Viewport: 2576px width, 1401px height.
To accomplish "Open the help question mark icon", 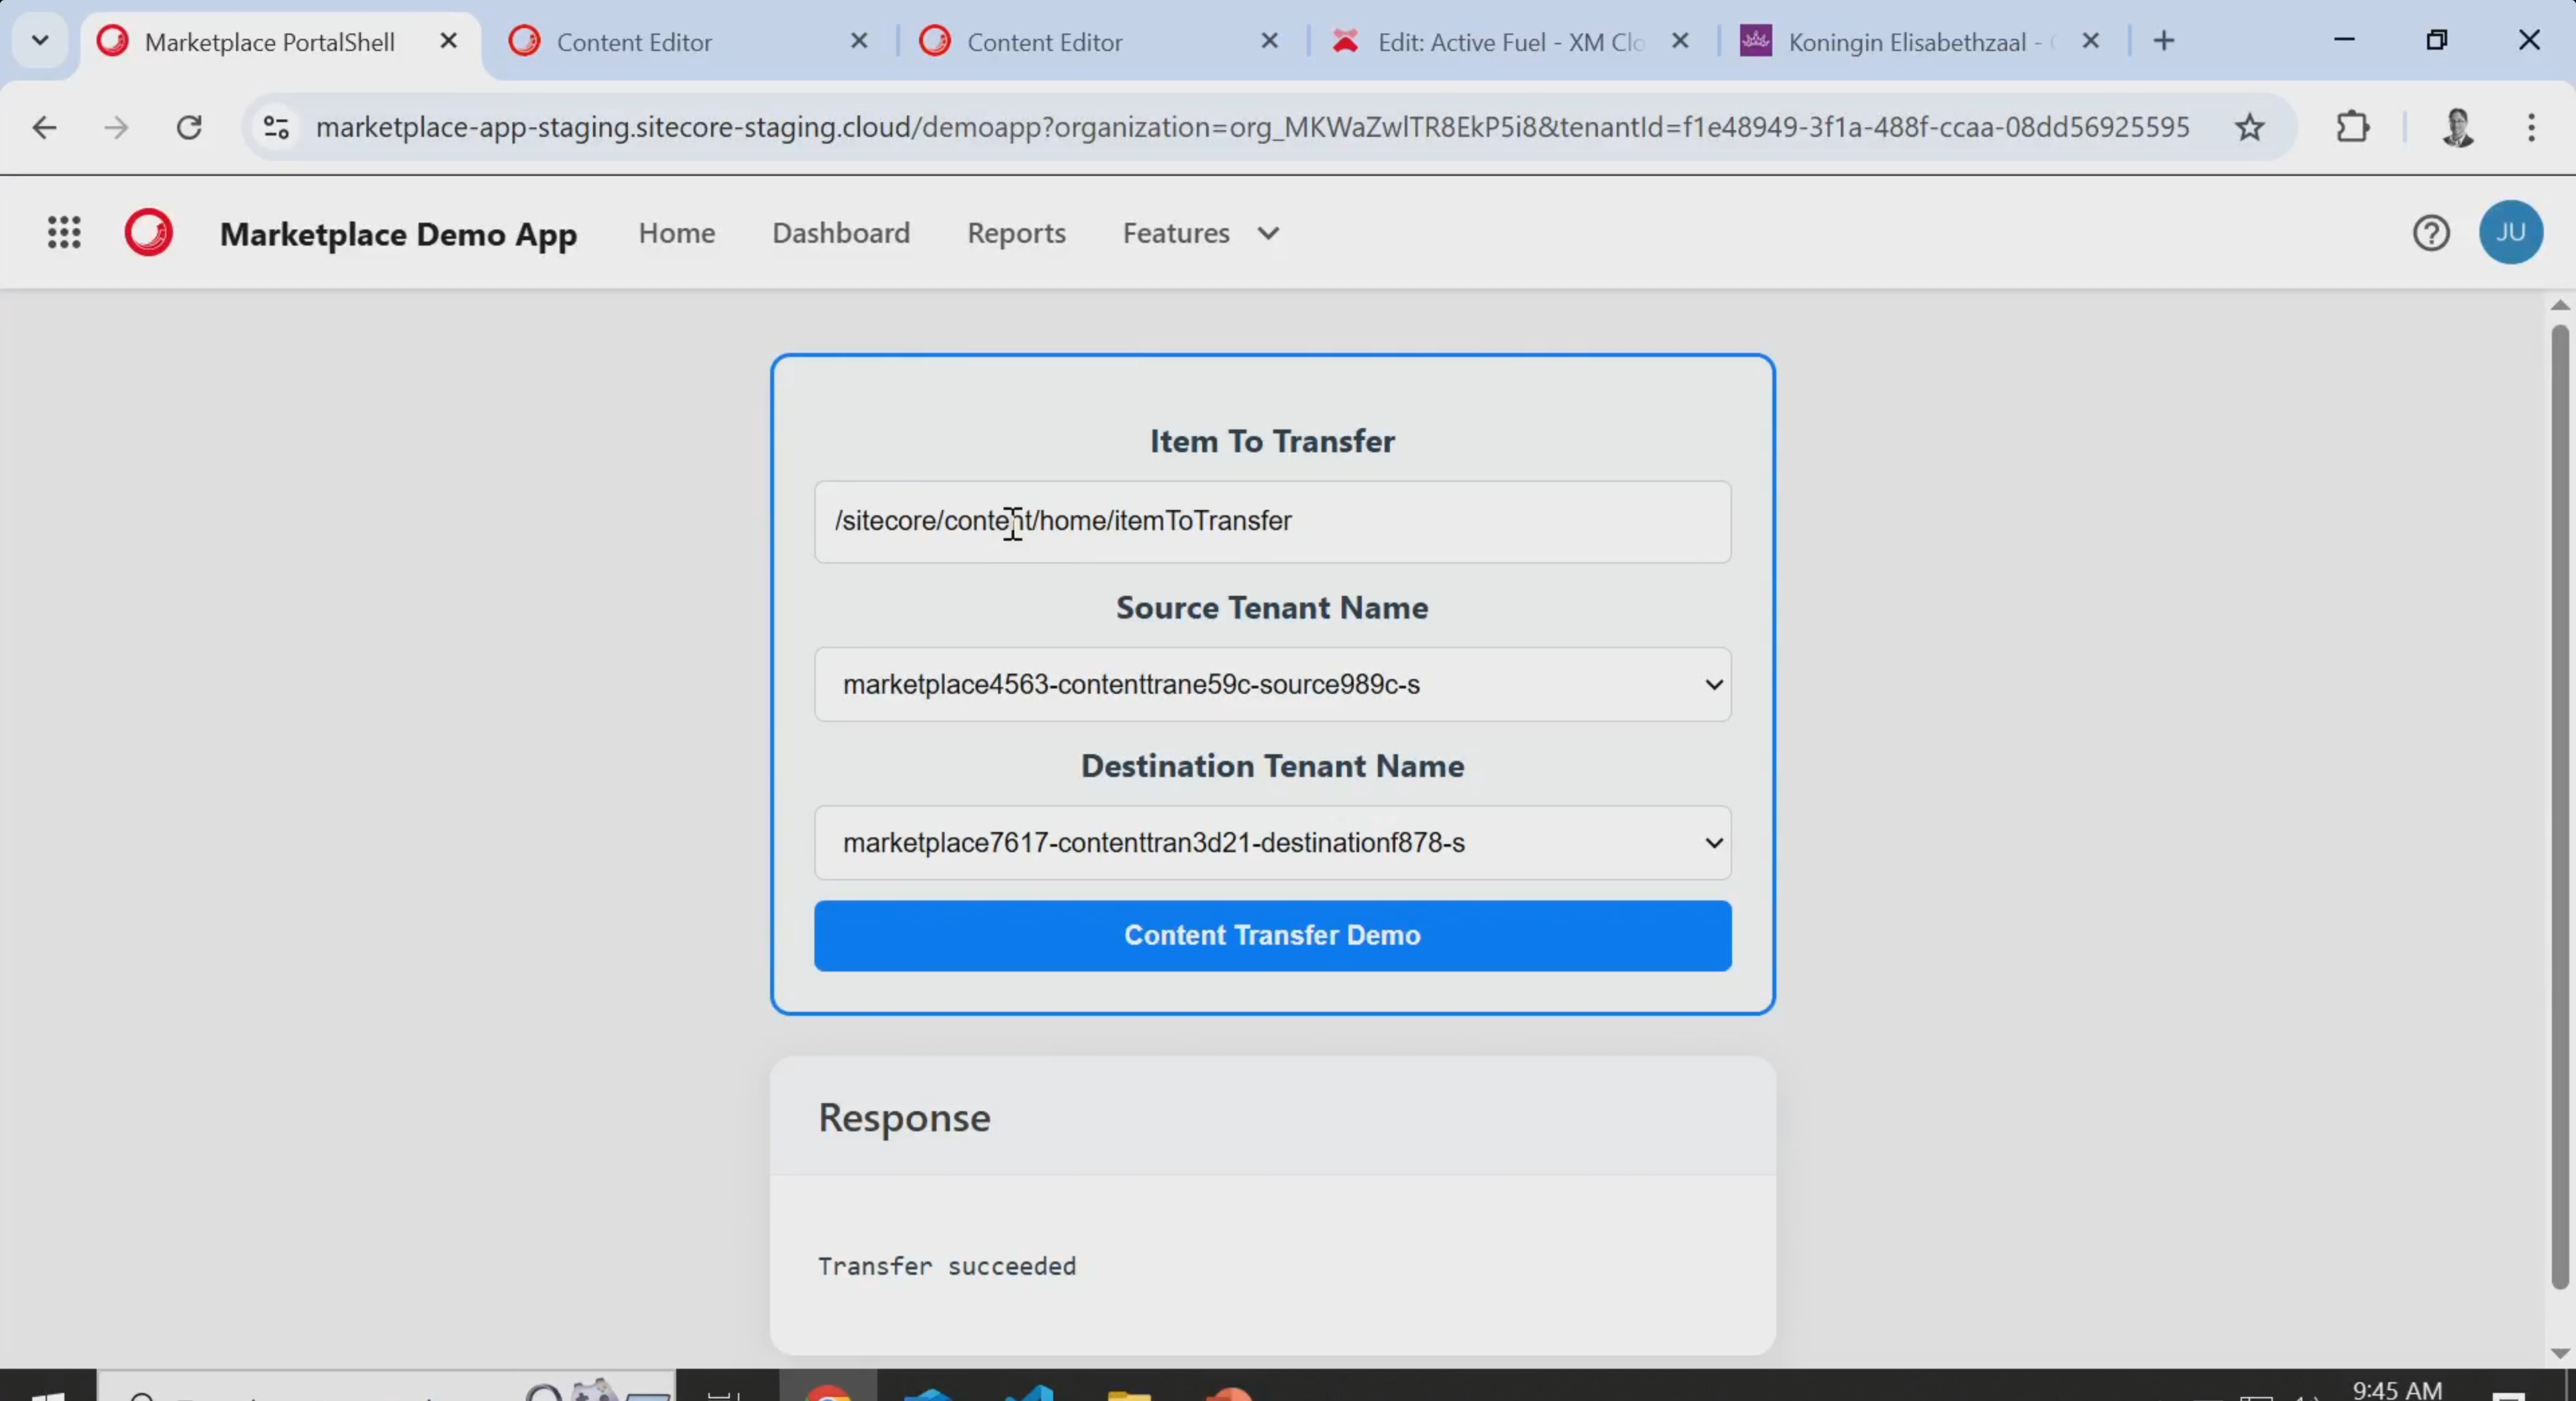I will pos(2431,233).
